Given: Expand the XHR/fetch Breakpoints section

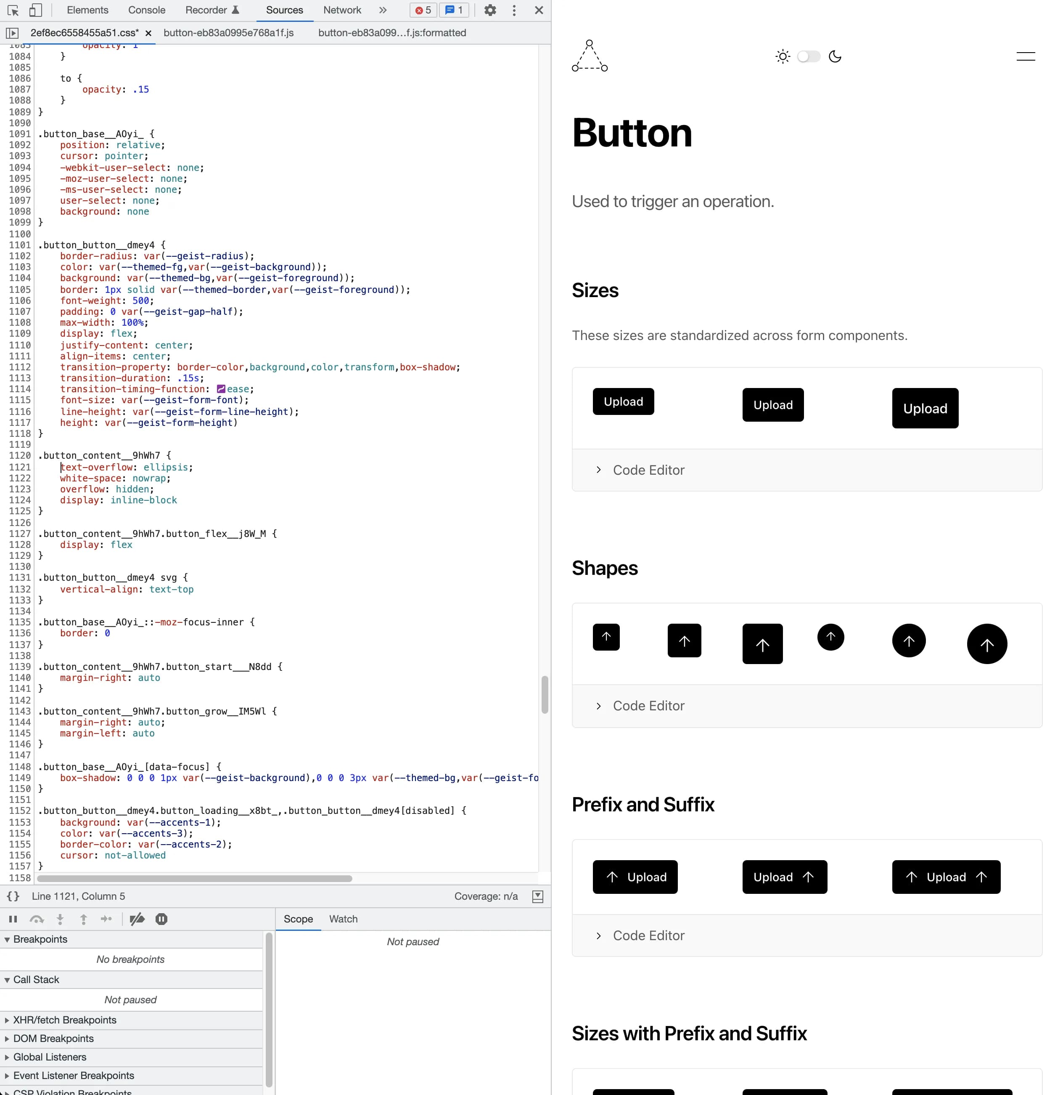Looking at the screenshot, I should point(64,1020).
